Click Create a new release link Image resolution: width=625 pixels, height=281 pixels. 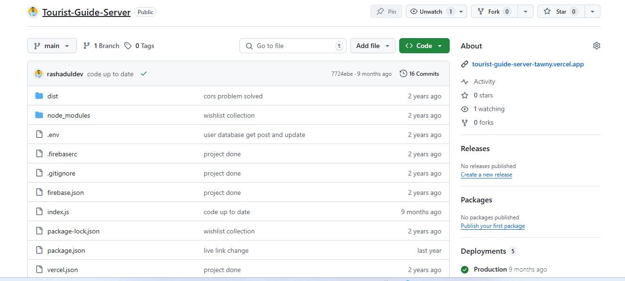(x=486, y=175)
